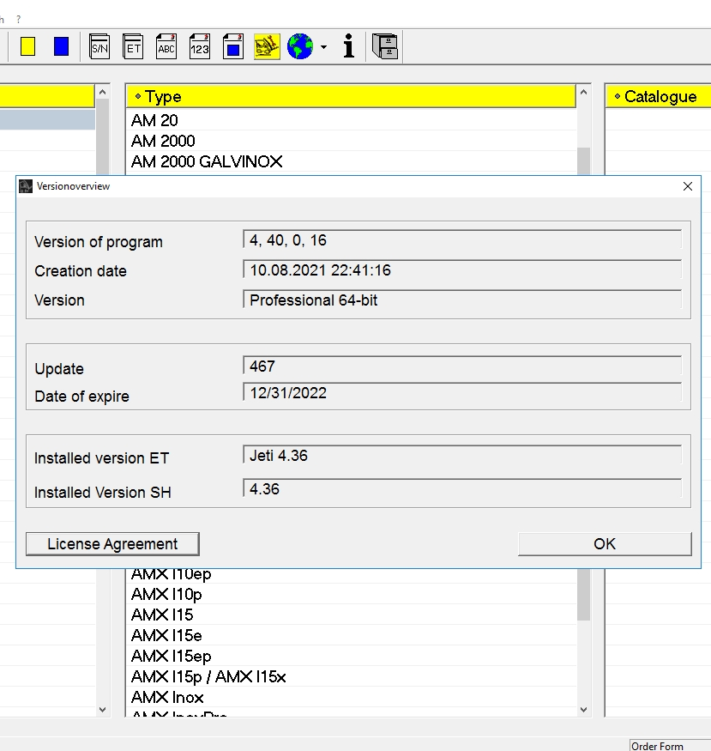Open the dropdown arrow beside the globe
711x751 pixels.
tap(324, 47)
